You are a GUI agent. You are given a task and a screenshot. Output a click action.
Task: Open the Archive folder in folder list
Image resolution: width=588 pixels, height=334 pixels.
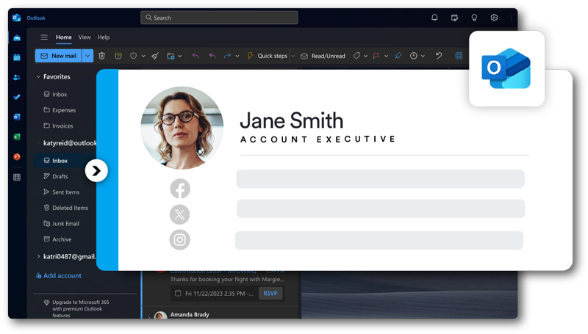point(57,239)
